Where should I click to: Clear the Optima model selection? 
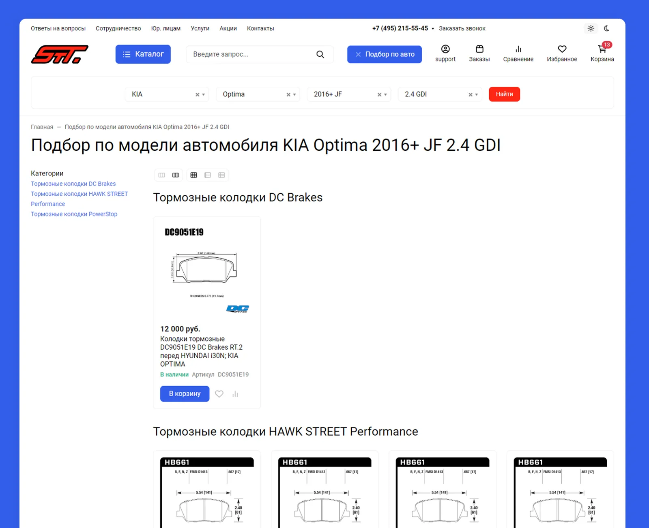point(288,94)
